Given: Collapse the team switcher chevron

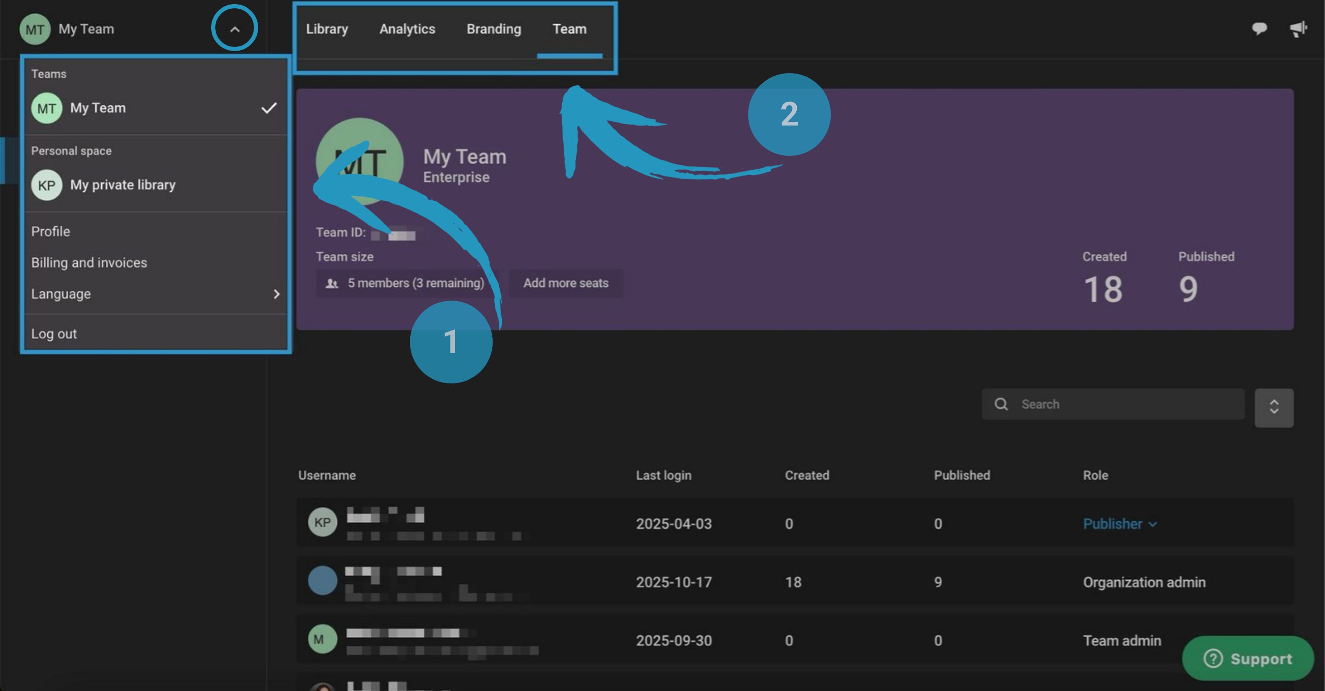Looking at the screenshot, I should coord(235,29).
